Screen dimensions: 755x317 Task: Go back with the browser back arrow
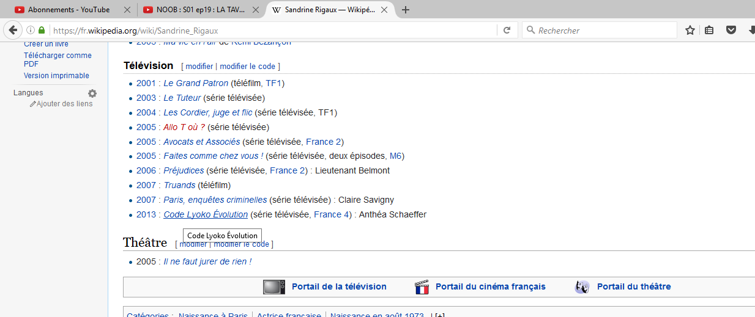pos(13,30)
